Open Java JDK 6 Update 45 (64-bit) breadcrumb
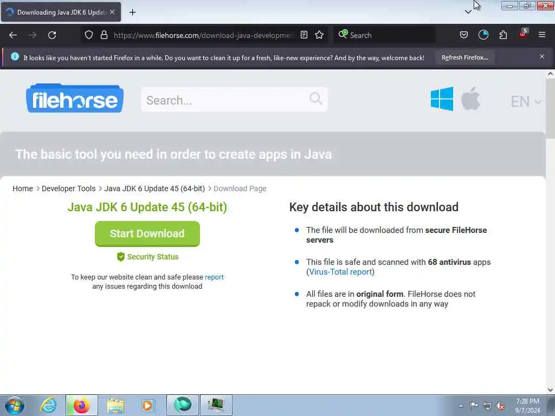The height and width of the screenshot is (416, 555). pos(154,188)
